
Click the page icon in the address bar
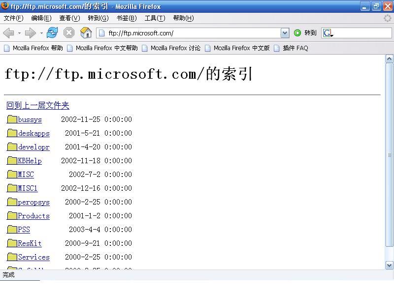[102, 33]
